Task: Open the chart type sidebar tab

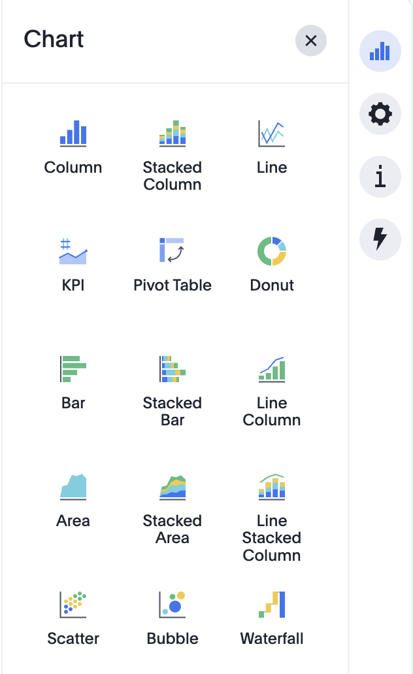Action: pos(380,51)
